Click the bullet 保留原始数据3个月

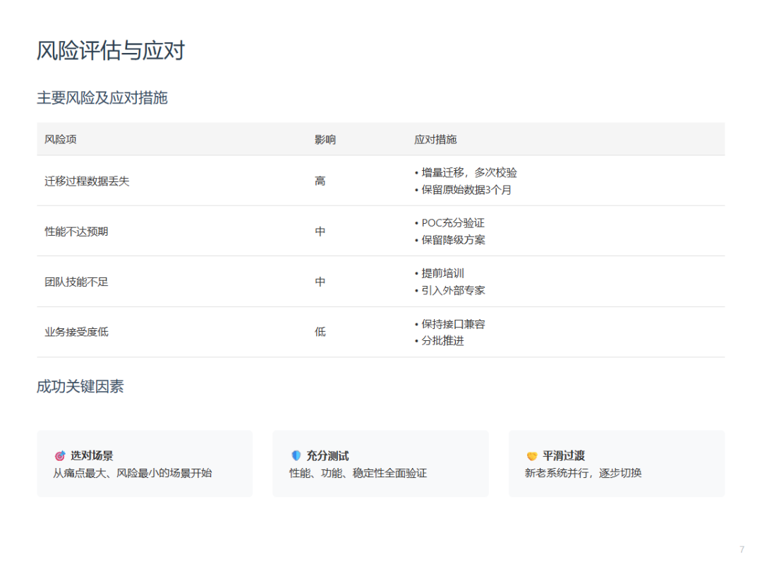point(463,190)
